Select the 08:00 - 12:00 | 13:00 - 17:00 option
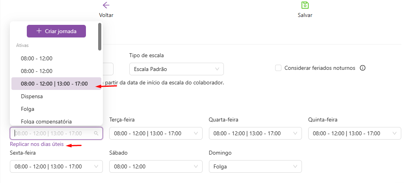The height and width of the screenshot is (183, 406). (54, 84)
